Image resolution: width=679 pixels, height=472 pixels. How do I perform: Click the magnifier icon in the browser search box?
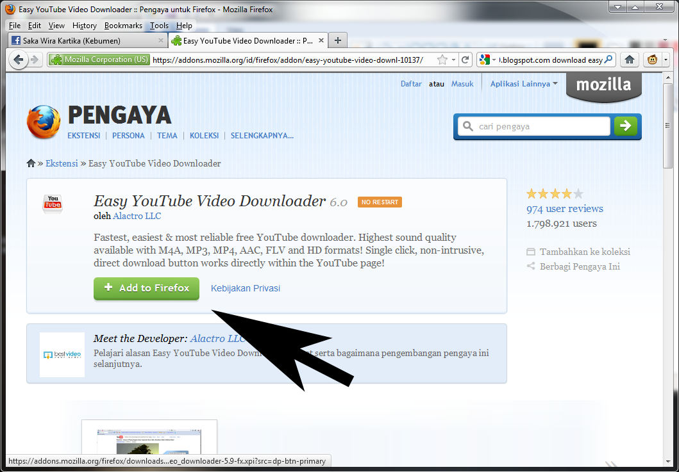608,60
